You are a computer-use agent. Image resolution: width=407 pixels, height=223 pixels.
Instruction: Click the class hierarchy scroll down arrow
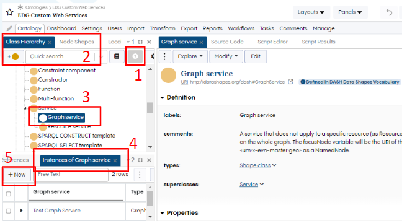pyautogui.click(x=150, y=147)
